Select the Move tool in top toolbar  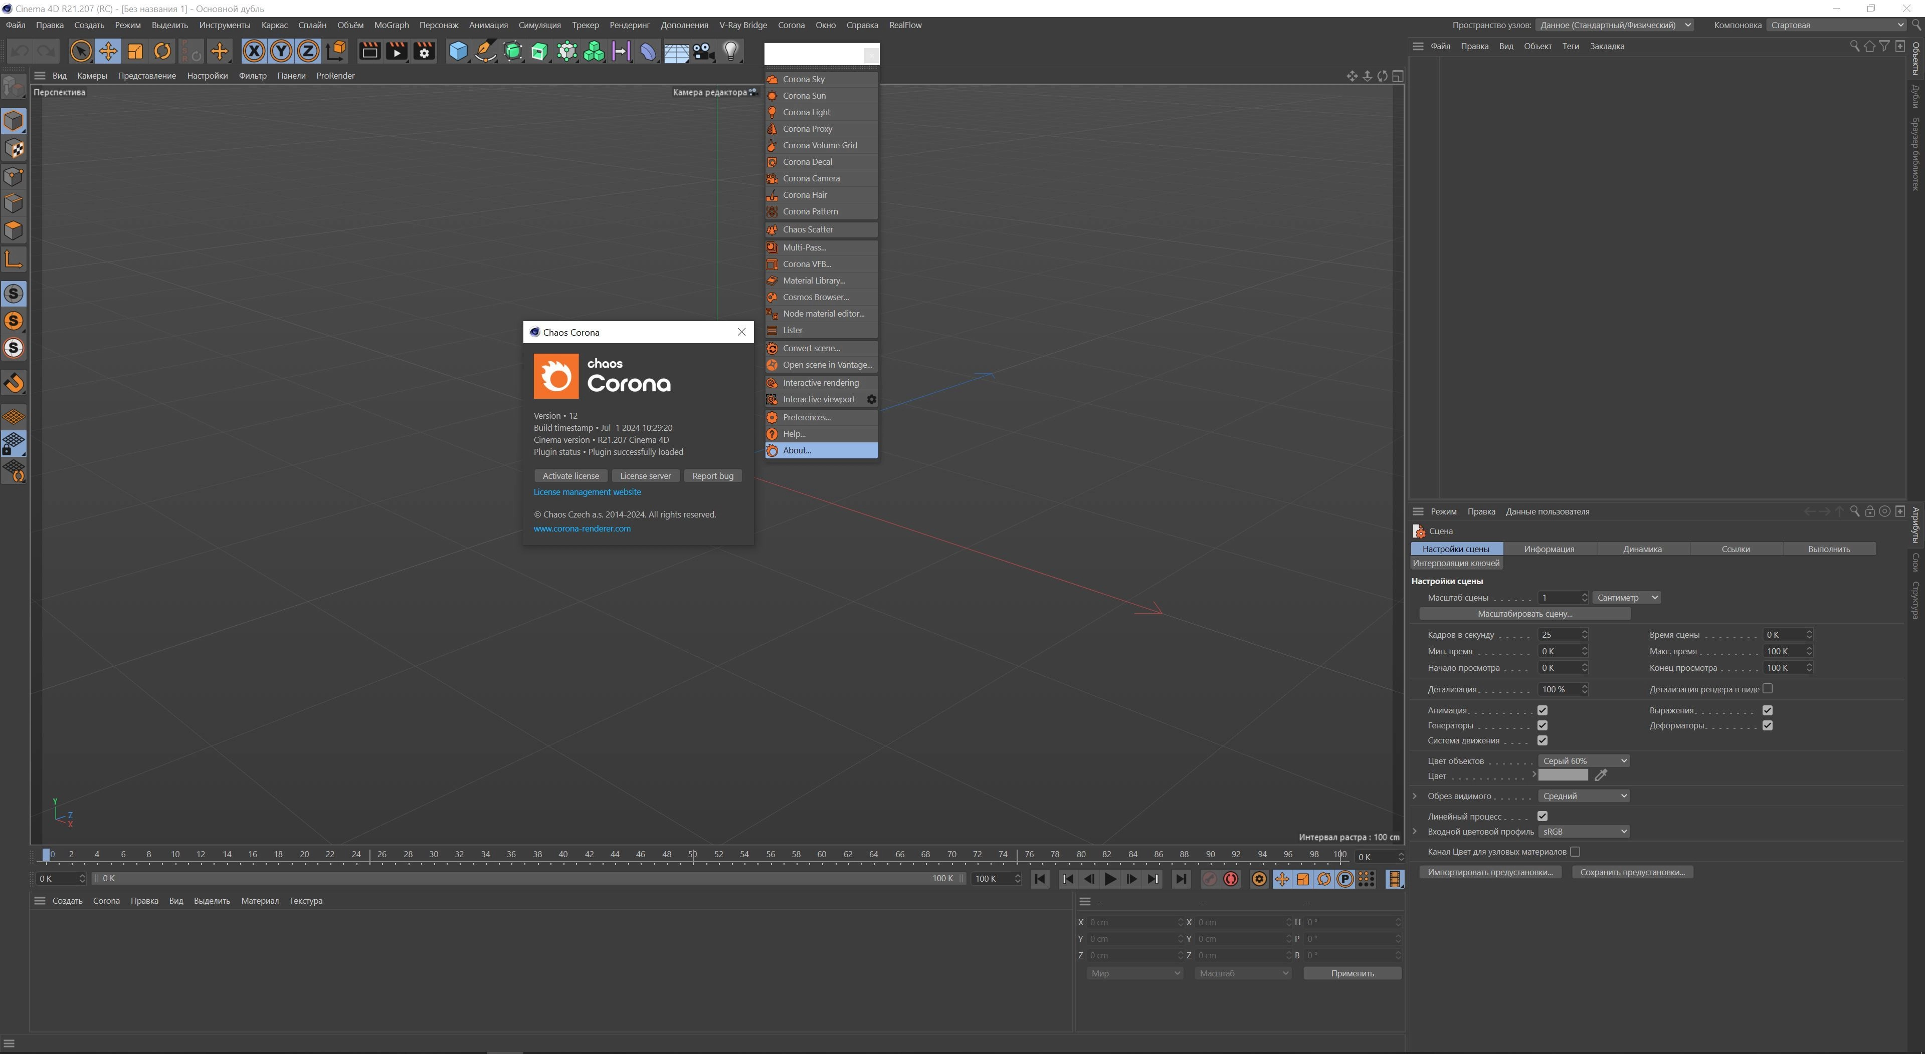pos(108,52)
